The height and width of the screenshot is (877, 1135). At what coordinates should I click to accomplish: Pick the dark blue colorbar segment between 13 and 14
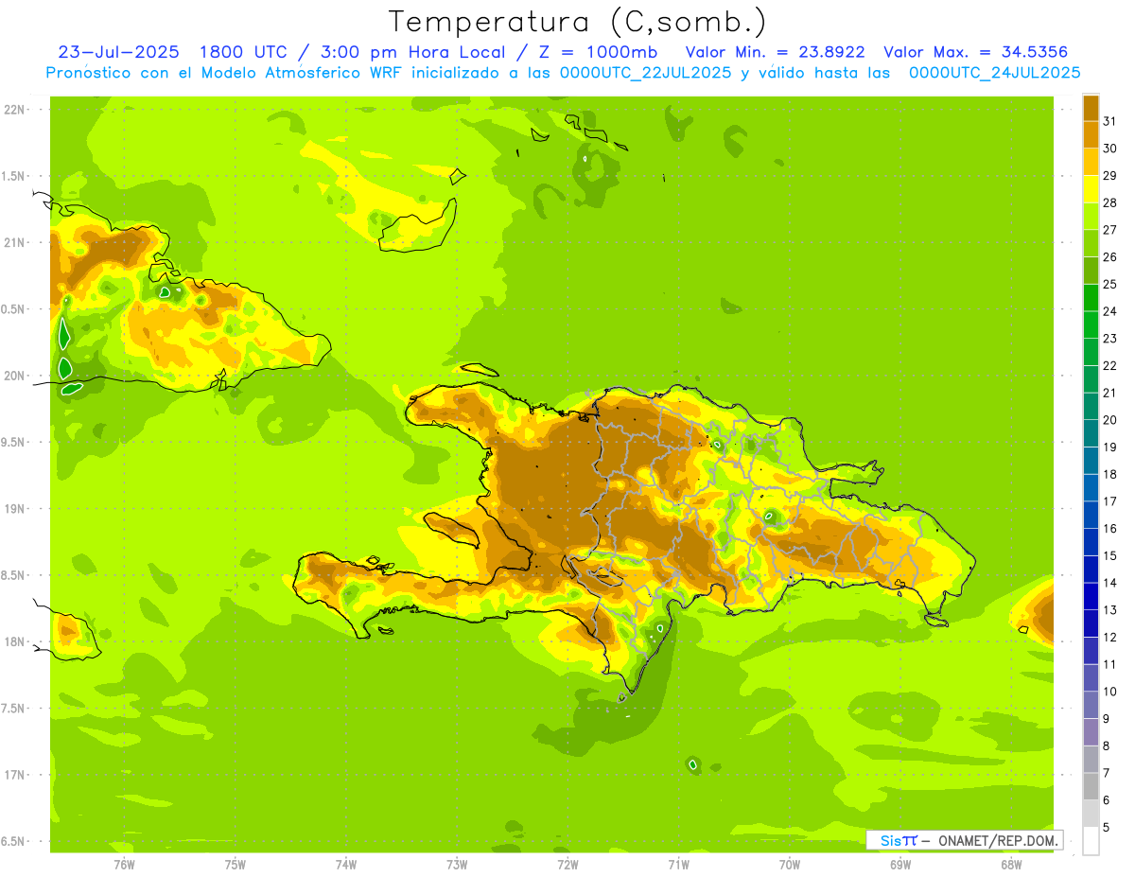pyautogui.click(x=1091, y=596)
